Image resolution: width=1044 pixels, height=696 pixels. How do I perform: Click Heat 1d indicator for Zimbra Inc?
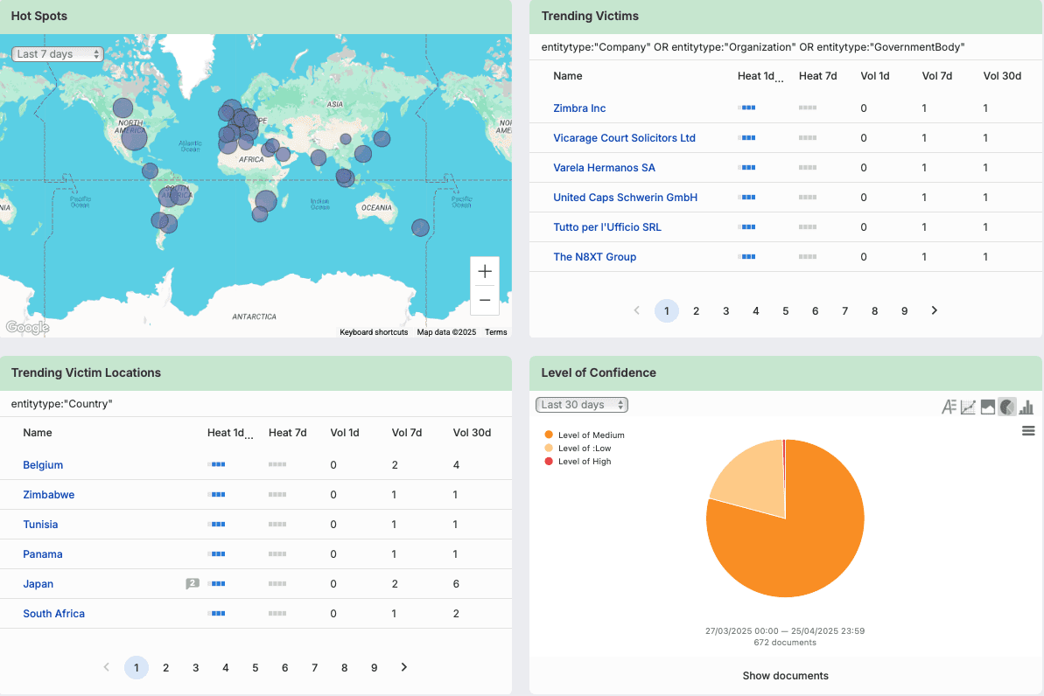748,108
